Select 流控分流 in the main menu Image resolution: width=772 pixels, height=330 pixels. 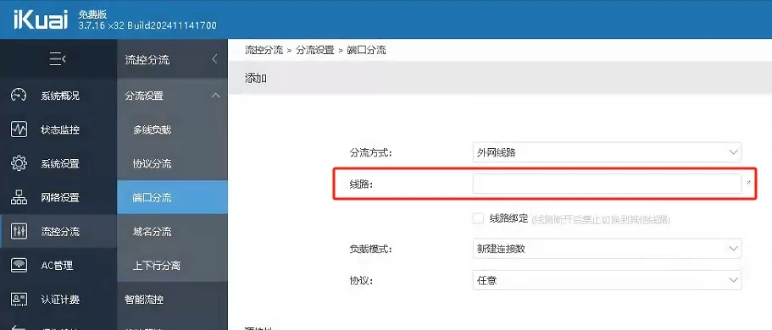tap(58, 231)
